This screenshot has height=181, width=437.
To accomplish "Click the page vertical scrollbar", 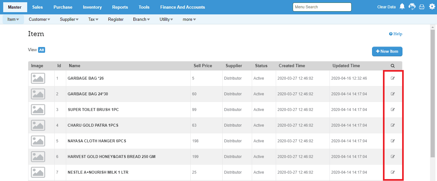I will pyautogui.click(x=433, y=93).
